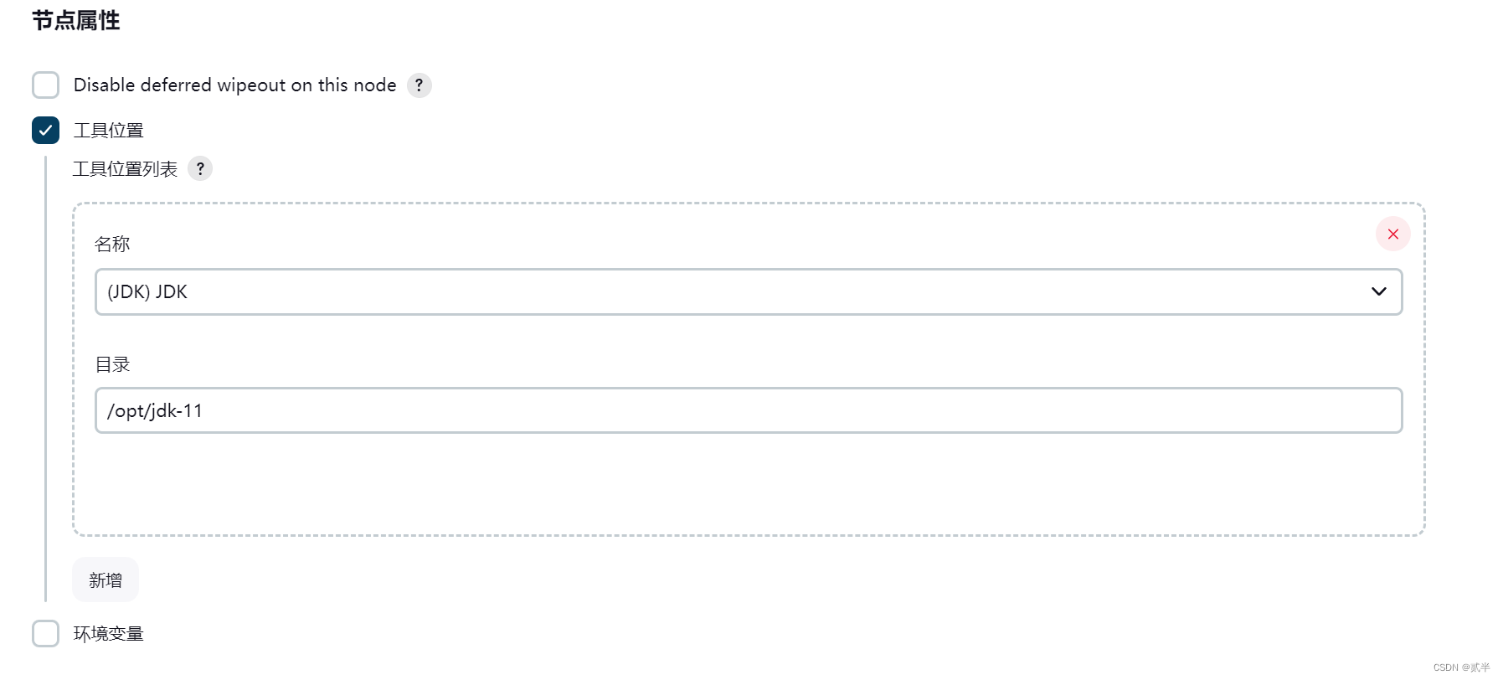Uncheck the 工具位置 checkbox
Viewport: 1503px width, 680px height.
(x=45, y=131)
